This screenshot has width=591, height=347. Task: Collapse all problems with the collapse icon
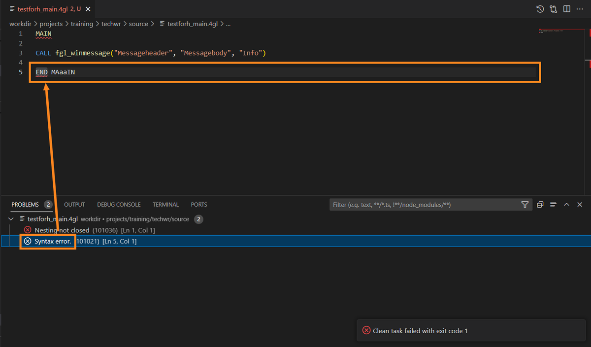tap(540, 205)
